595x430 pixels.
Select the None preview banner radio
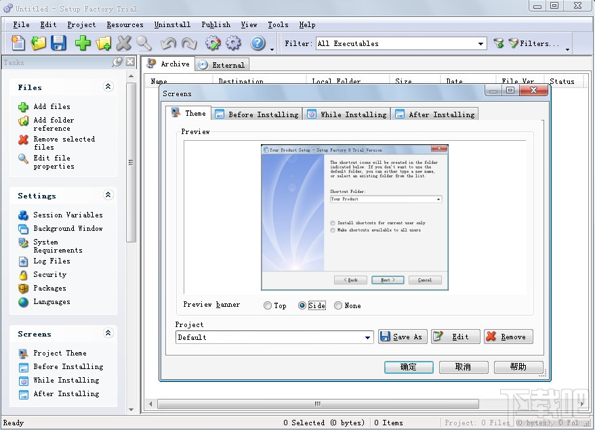coord(338,305)
